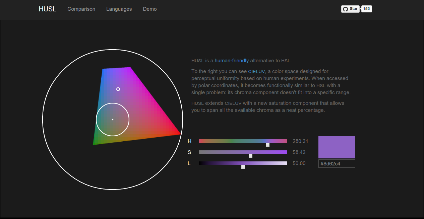The height and width of the screenshot is (219, 424).
Task: Open the CIELUV link in the description
Action: click(256, 71)
